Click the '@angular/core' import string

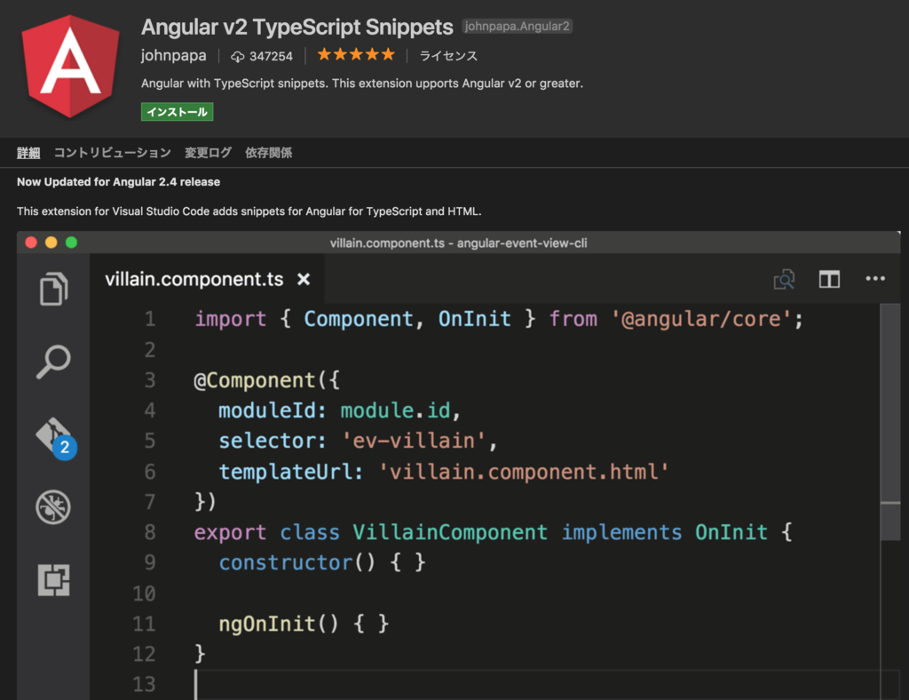pos(701,319)
